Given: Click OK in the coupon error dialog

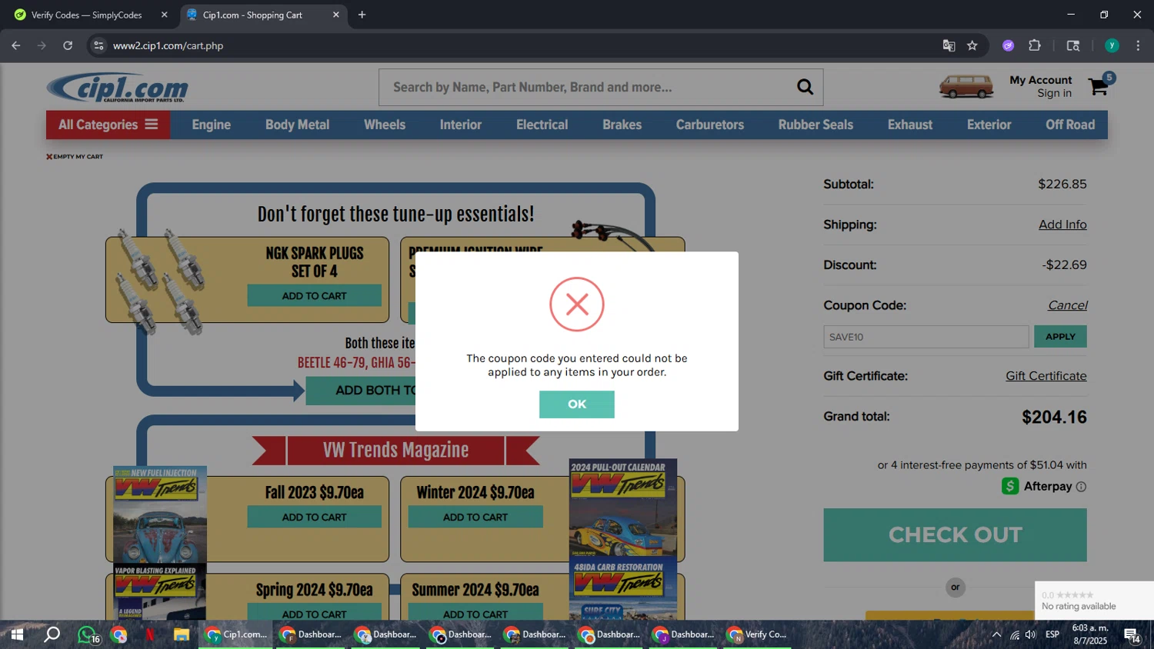Looking at the screenshot, I should click(576, 404).
